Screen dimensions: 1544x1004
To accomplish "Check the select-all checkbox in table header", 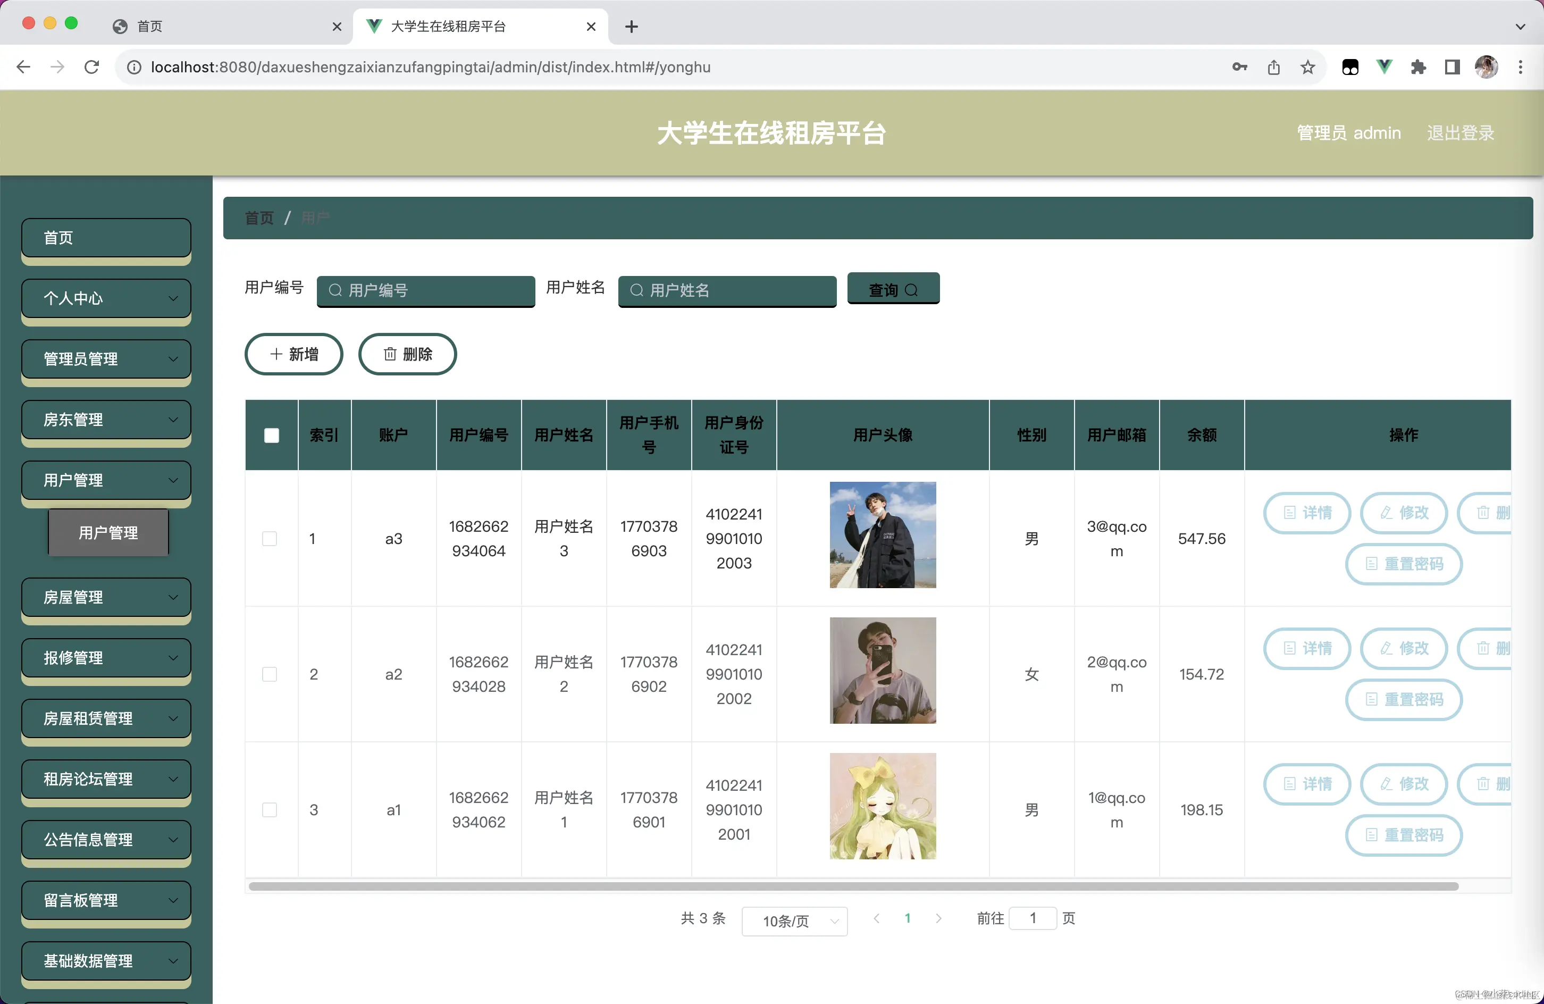I will click(271, 436).
